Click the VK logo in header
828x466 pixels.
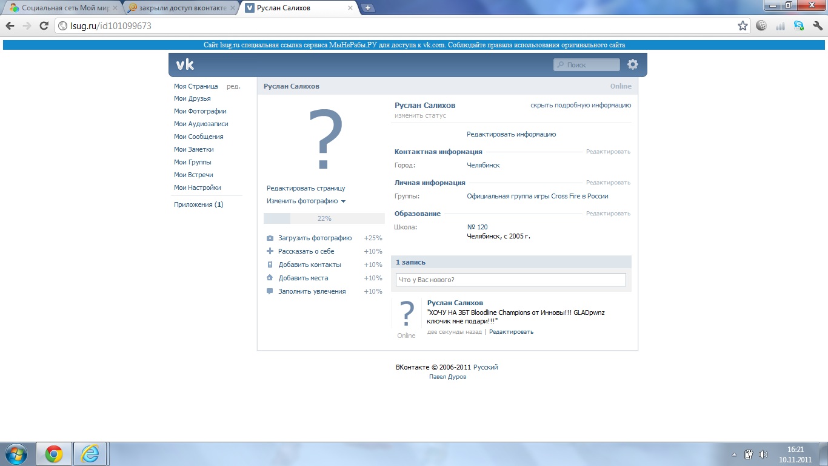click(185, 65)
